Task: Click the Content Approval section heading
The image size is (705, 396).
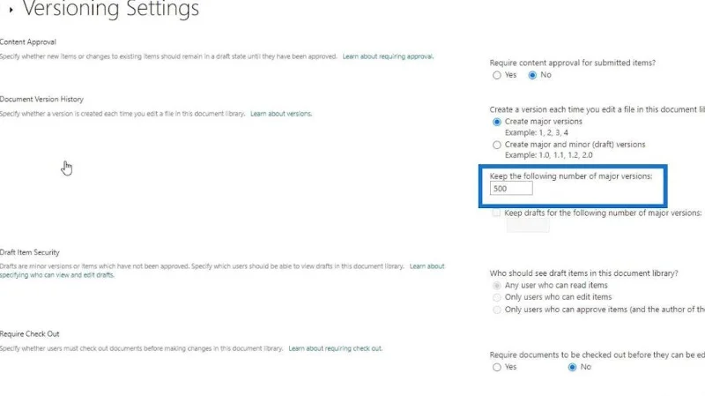Action: tap(28, 41)
